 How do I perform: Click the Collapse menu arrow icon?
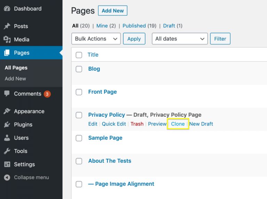click(7, 177)
